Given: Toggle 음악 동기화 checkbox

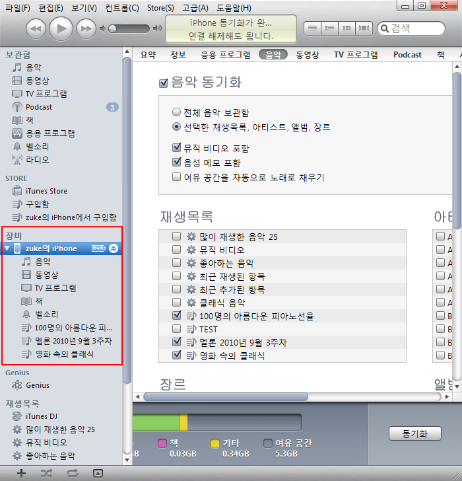Looking at the screenshot, I should tap(164, 83).
